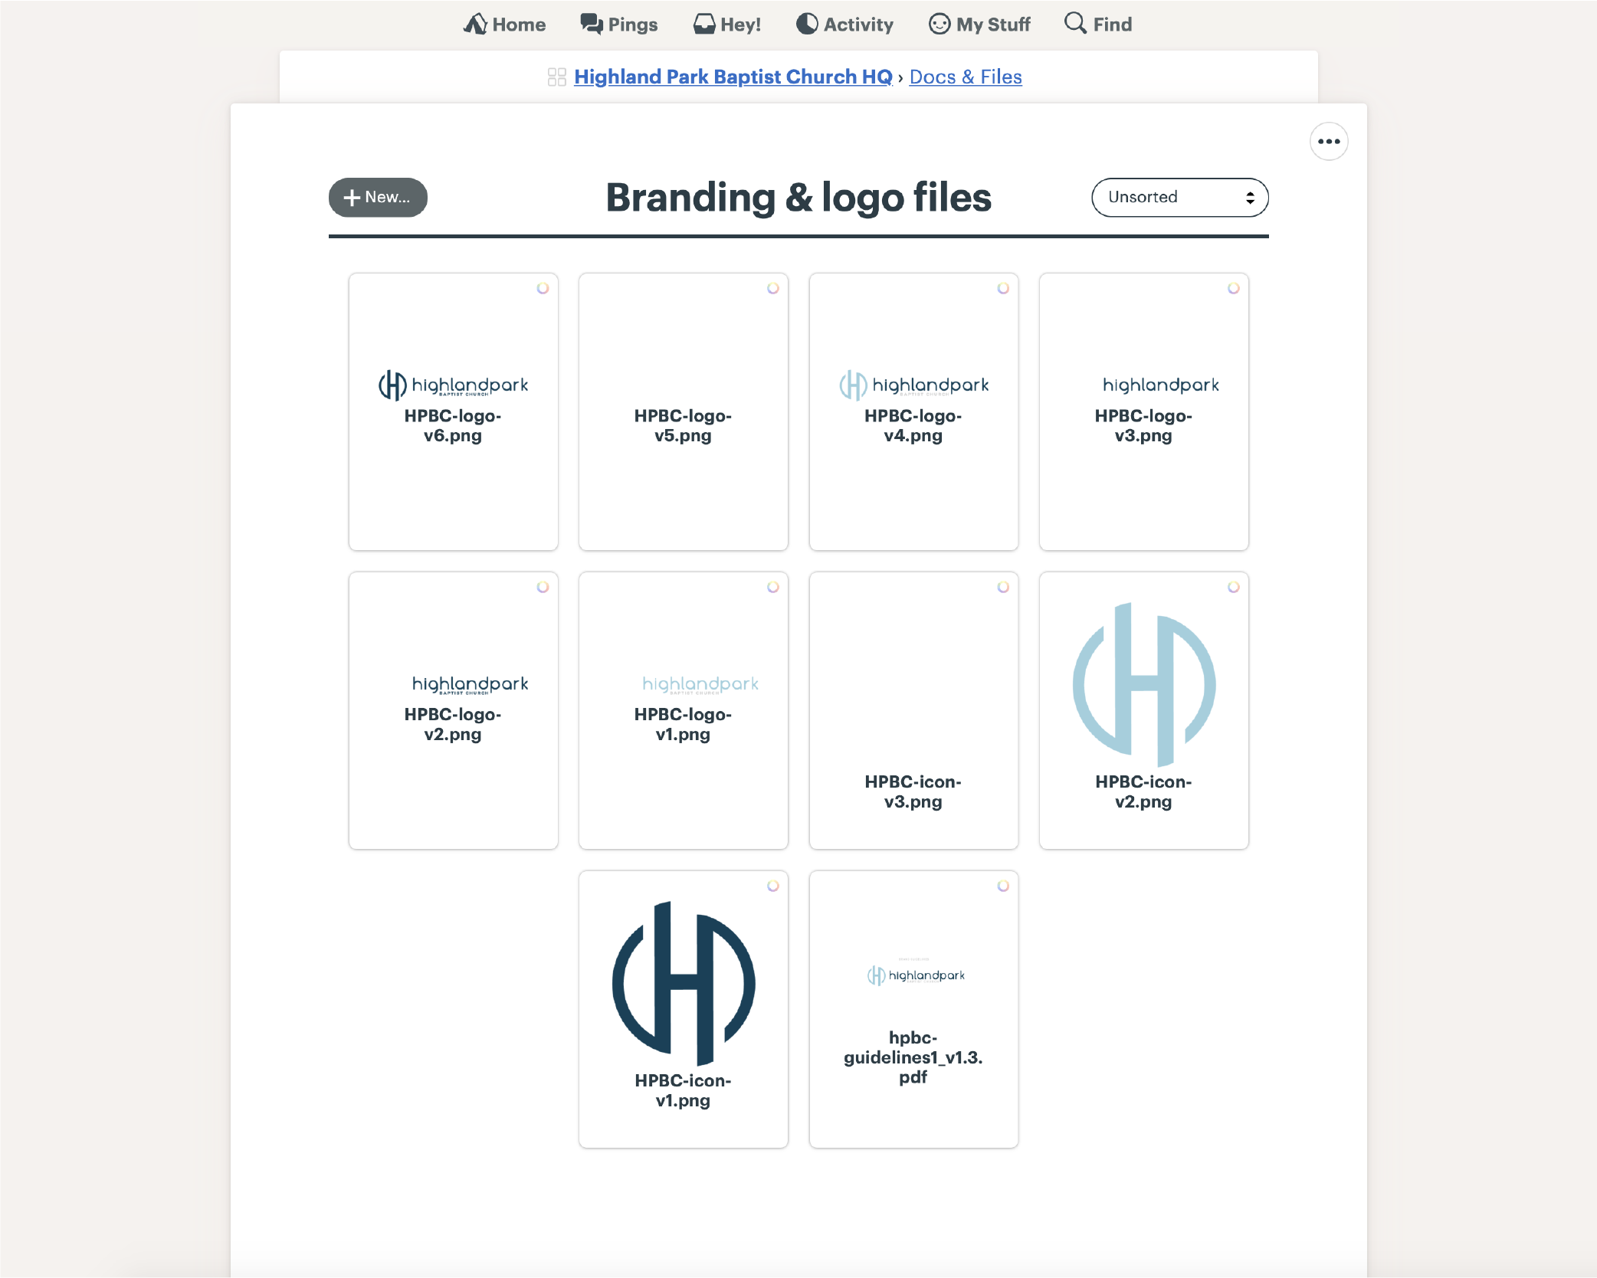The image size is (1597, 1278).
Task: Open the Activity menu
Action: click(844, 25)
